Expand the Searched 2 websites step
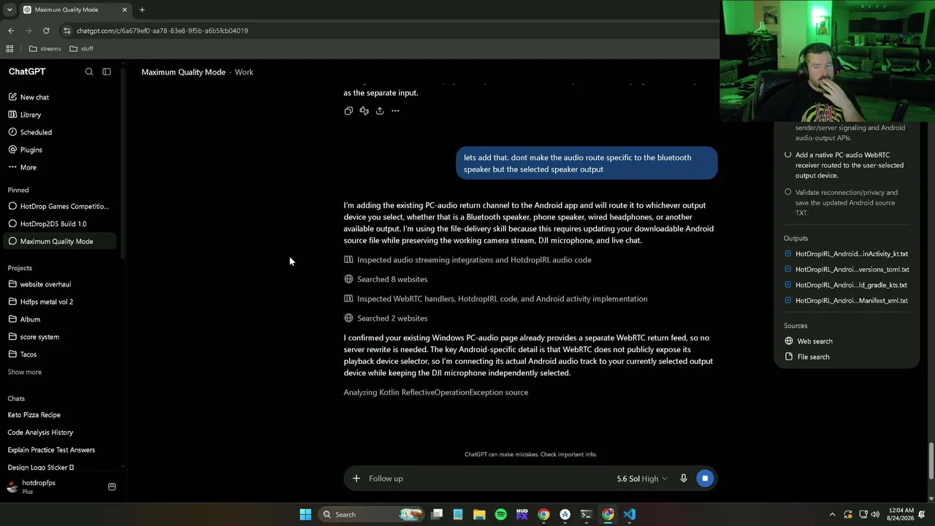Viewport: 935px width, 526px height. point(386,319)
